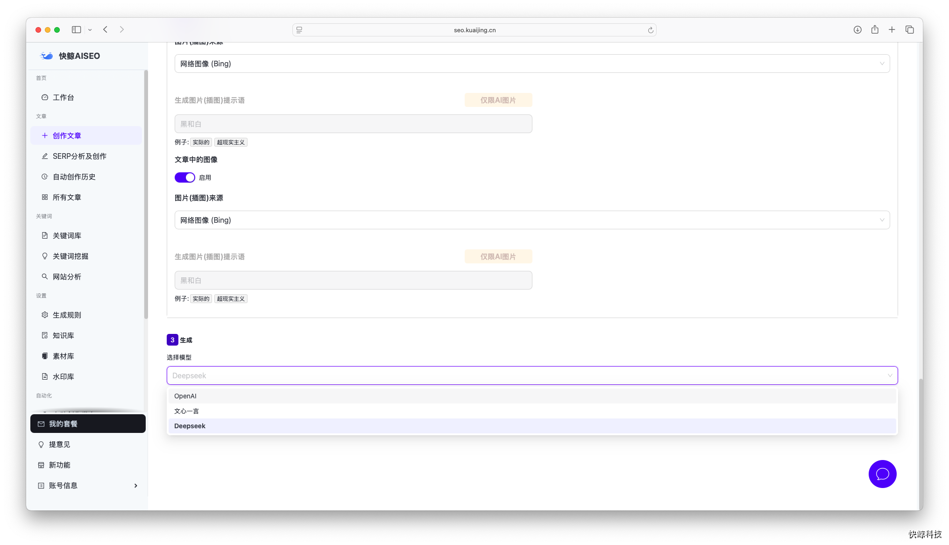Screen dimensions: 949x545
Task: Open 生成规则 in the sidebar
Action: (86, 315)
